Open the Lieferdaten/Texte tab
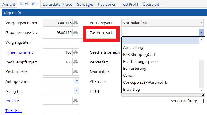The height and width of the screenshot is (115, 207). point(57,4)
